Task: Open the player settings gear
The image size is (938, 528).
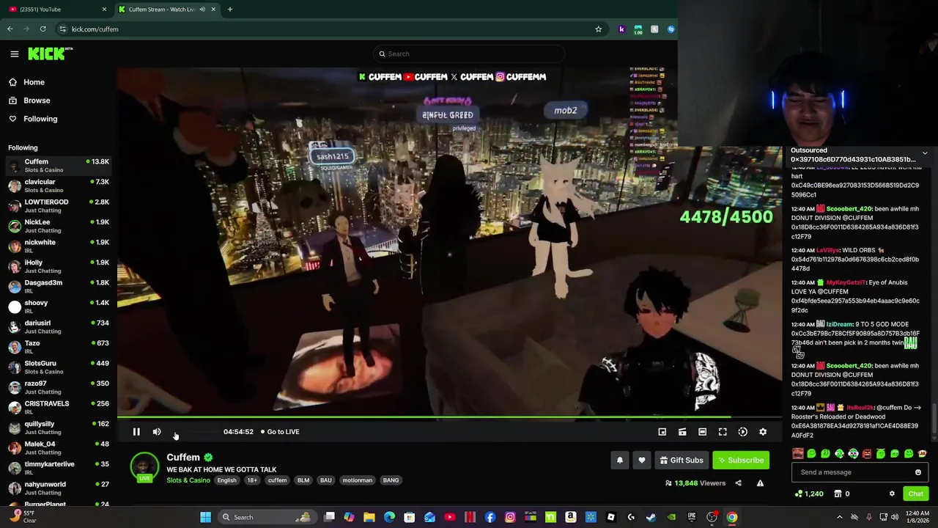Action: click(x=763, y=432)
